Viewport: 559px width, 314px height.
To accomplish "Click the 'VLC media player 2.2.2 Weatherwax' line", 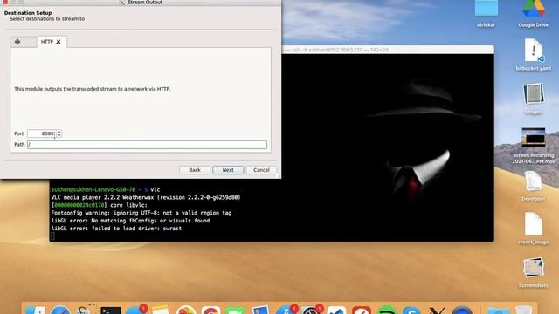I will pos(146,197).
